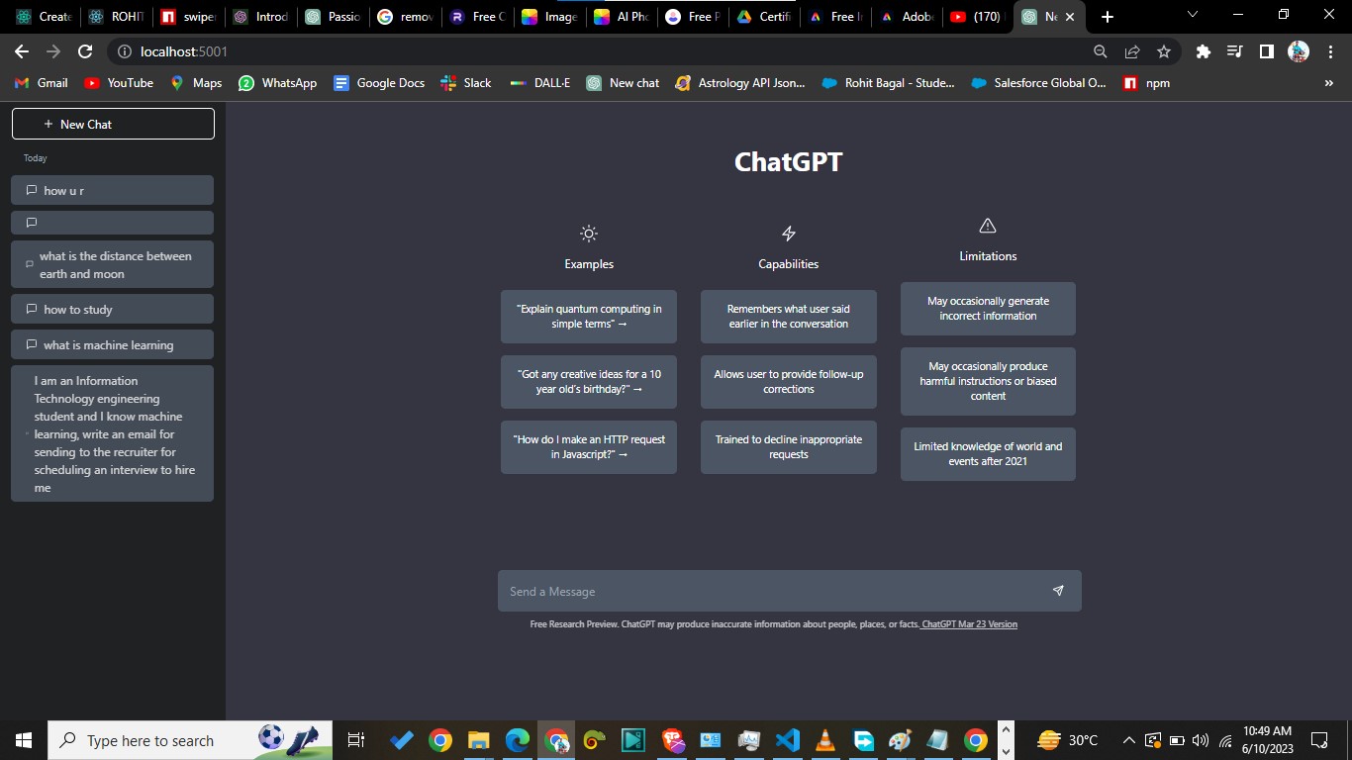View site information icon beside localhost
The image size is (1352, 760).
[124, 51]
